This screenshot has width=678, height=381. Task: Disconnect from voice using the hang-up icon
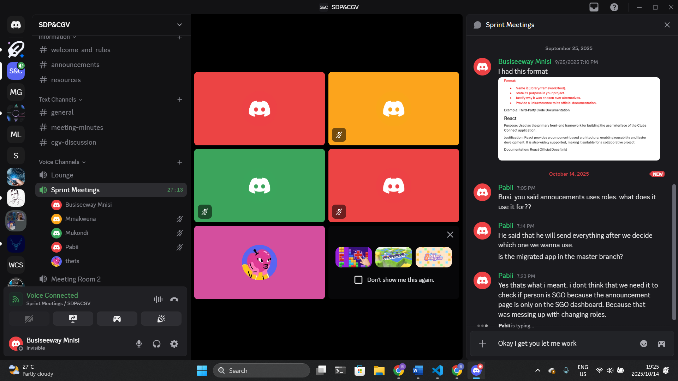tap(174, 300)
